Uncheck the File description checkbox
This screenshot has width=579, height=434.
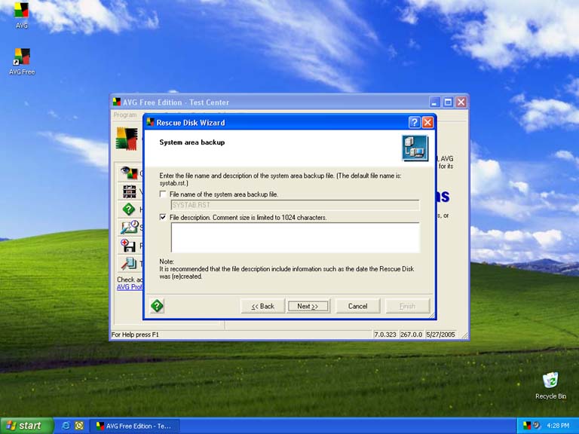tap(164, 218)
